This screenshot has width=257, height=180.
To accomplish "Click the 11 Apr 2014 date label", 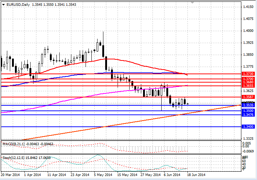I will tap(57, 175).
